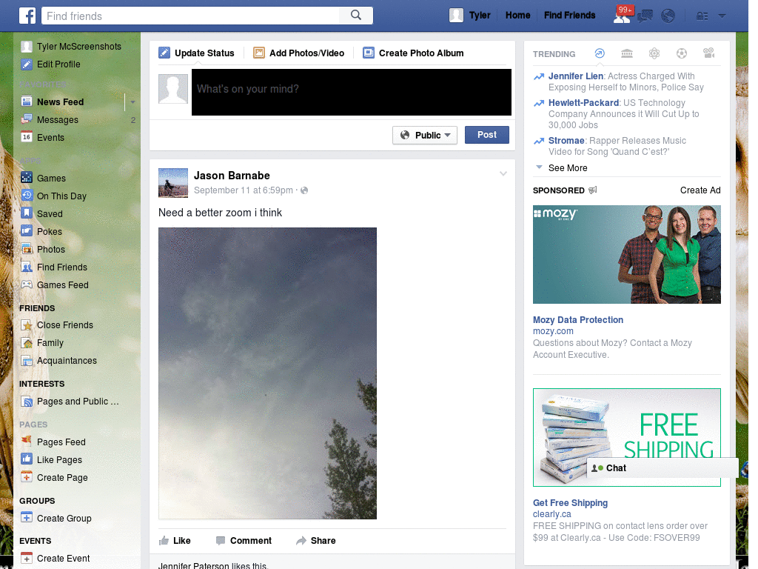The image size is (758, 569).
Task: Open Tyler McScreenshots profile in sidebar
Action: 78,46
